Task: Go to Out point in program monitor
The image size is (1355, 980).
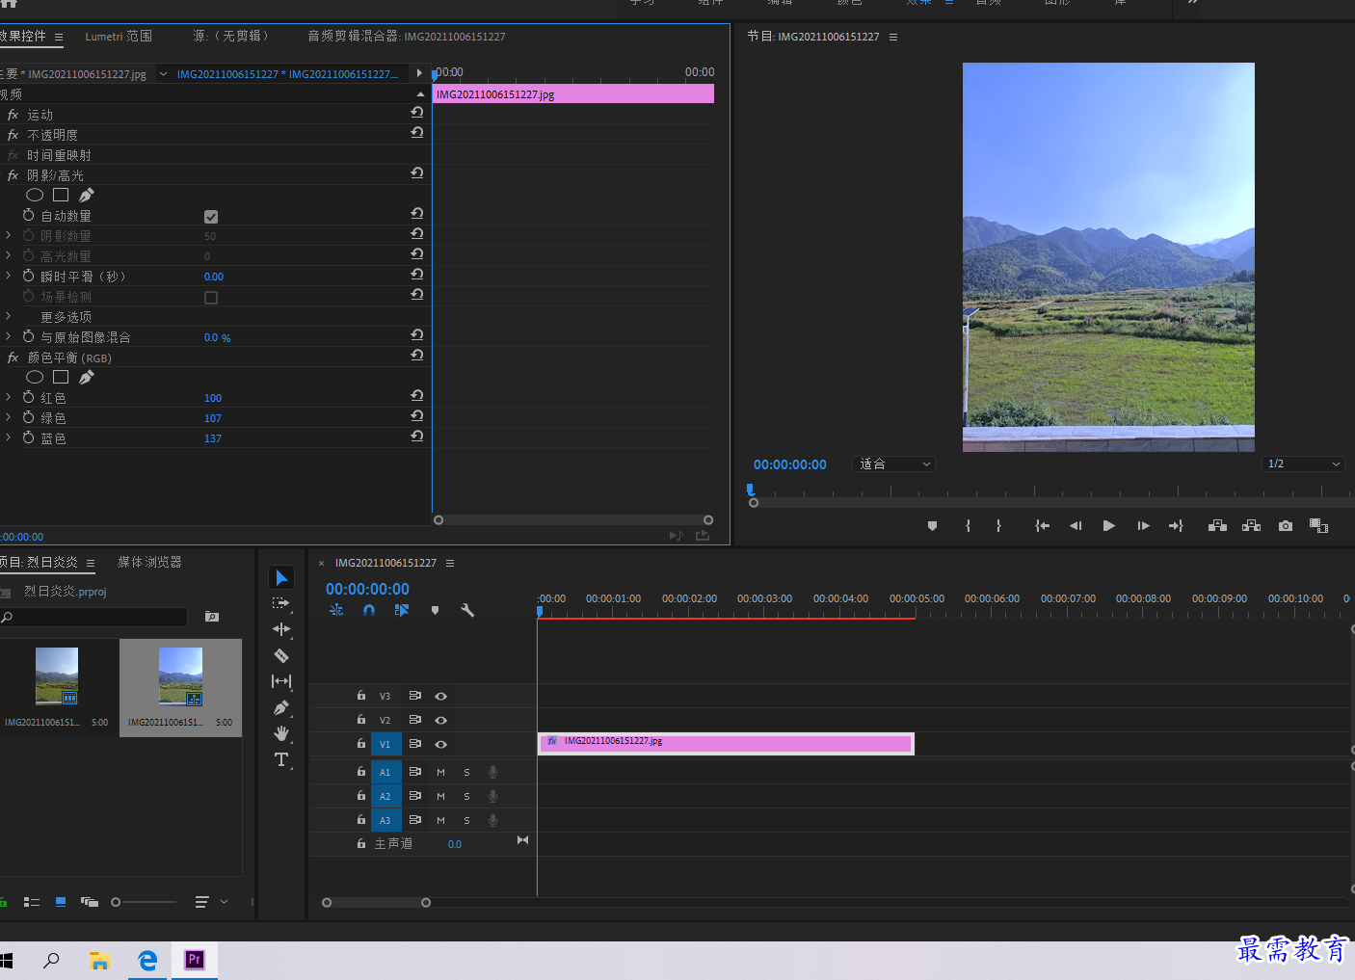Action: tap(1176, 526)
